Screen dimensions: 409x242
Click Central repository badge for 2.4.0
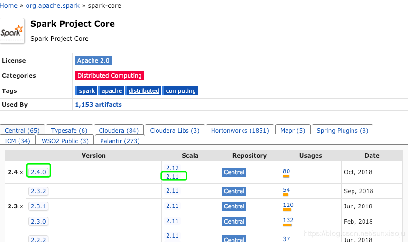[234, 172]
